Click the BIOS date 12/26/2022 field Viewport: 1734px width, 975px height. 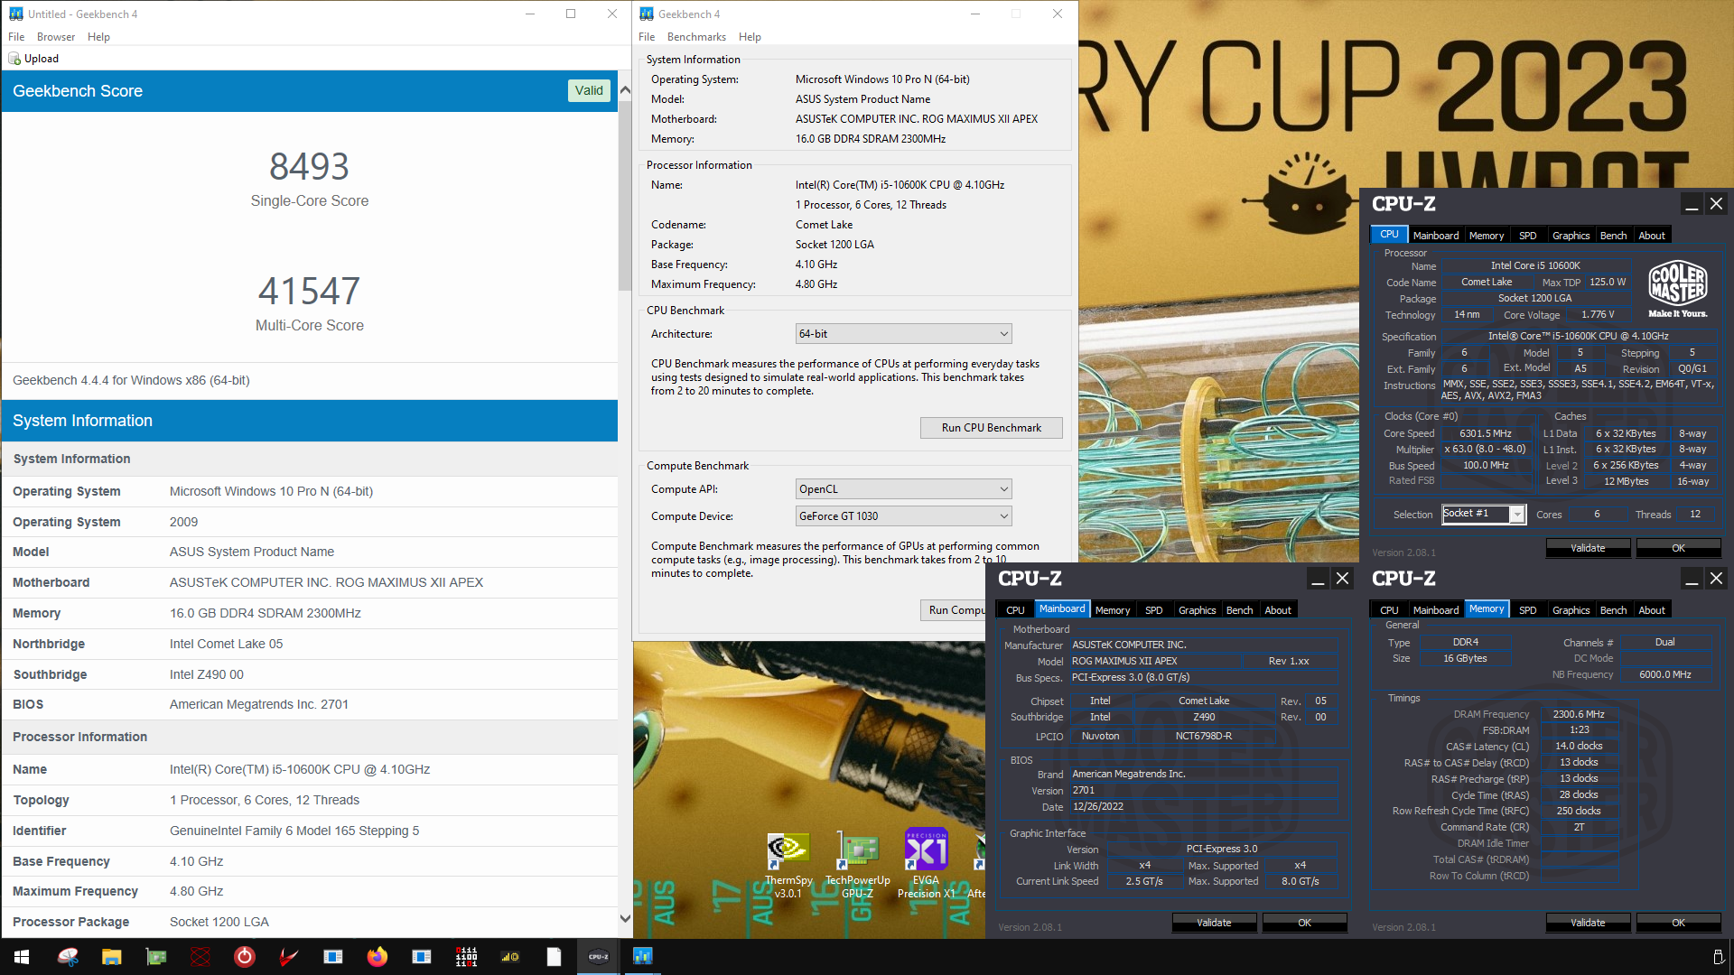tap(1097, 807)
